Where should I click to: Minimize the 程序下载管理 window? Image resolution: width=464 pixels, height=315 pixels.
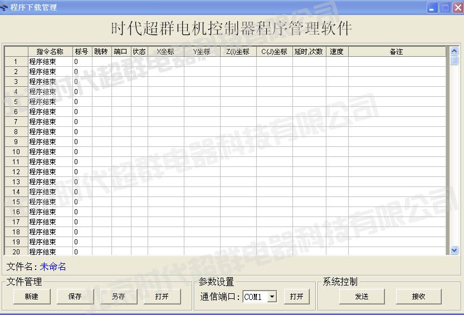coord(432,8)
